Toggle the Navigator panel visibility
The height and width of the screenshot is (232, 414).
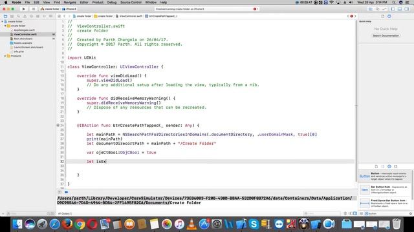[x=393, y=9]
